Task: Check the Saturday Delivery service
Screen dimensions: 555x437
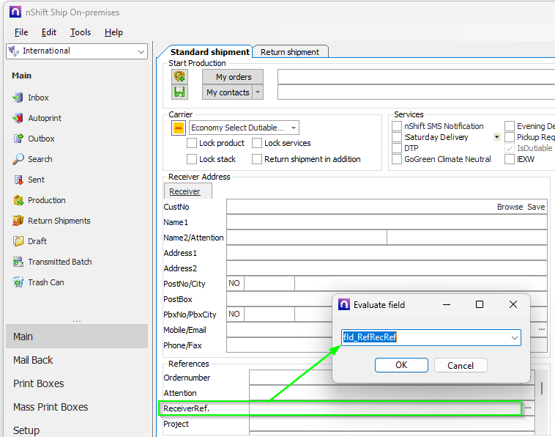Action: pos(397,137)
